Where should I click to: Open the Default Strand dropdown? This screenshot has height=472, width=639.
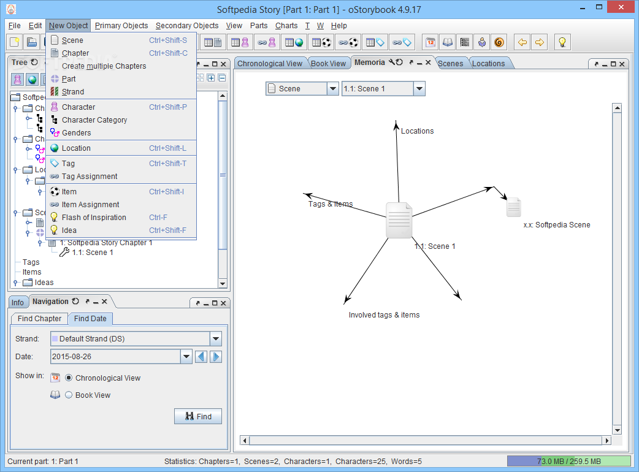click(x=216, y=339)
